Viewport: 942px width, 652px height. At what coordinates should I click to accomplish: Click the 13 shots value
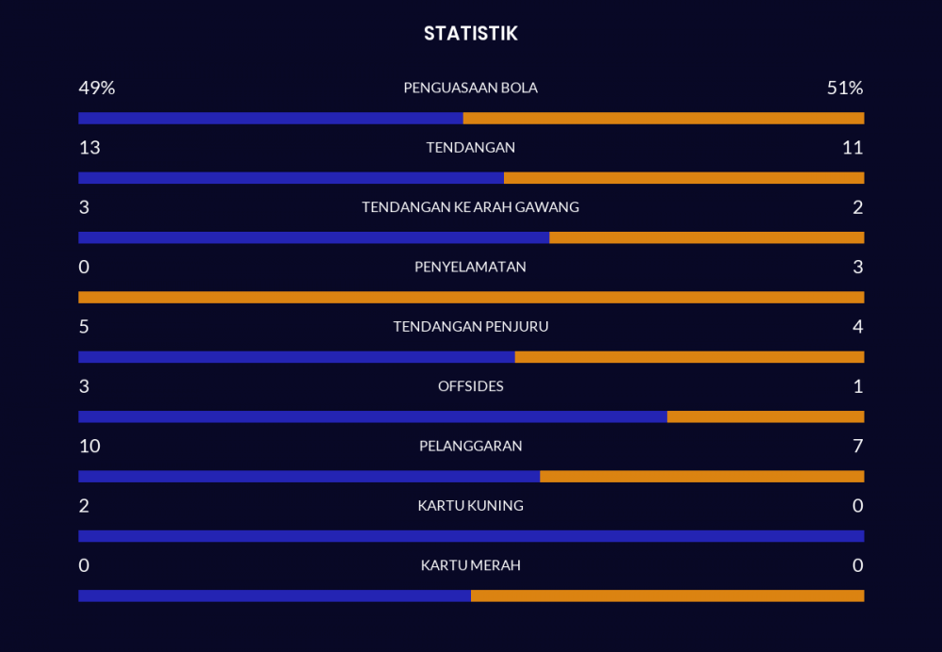pyautogui.click(x=89, y=148)
